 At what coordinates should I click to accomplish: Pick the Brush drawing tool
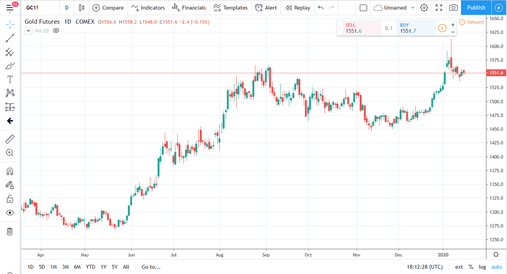tap(10, 65)
